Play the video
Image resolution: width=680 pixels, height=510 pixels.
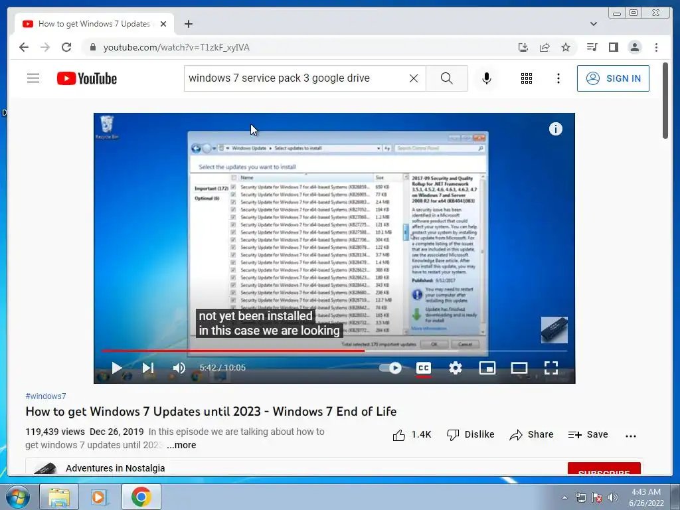(116, 368)
